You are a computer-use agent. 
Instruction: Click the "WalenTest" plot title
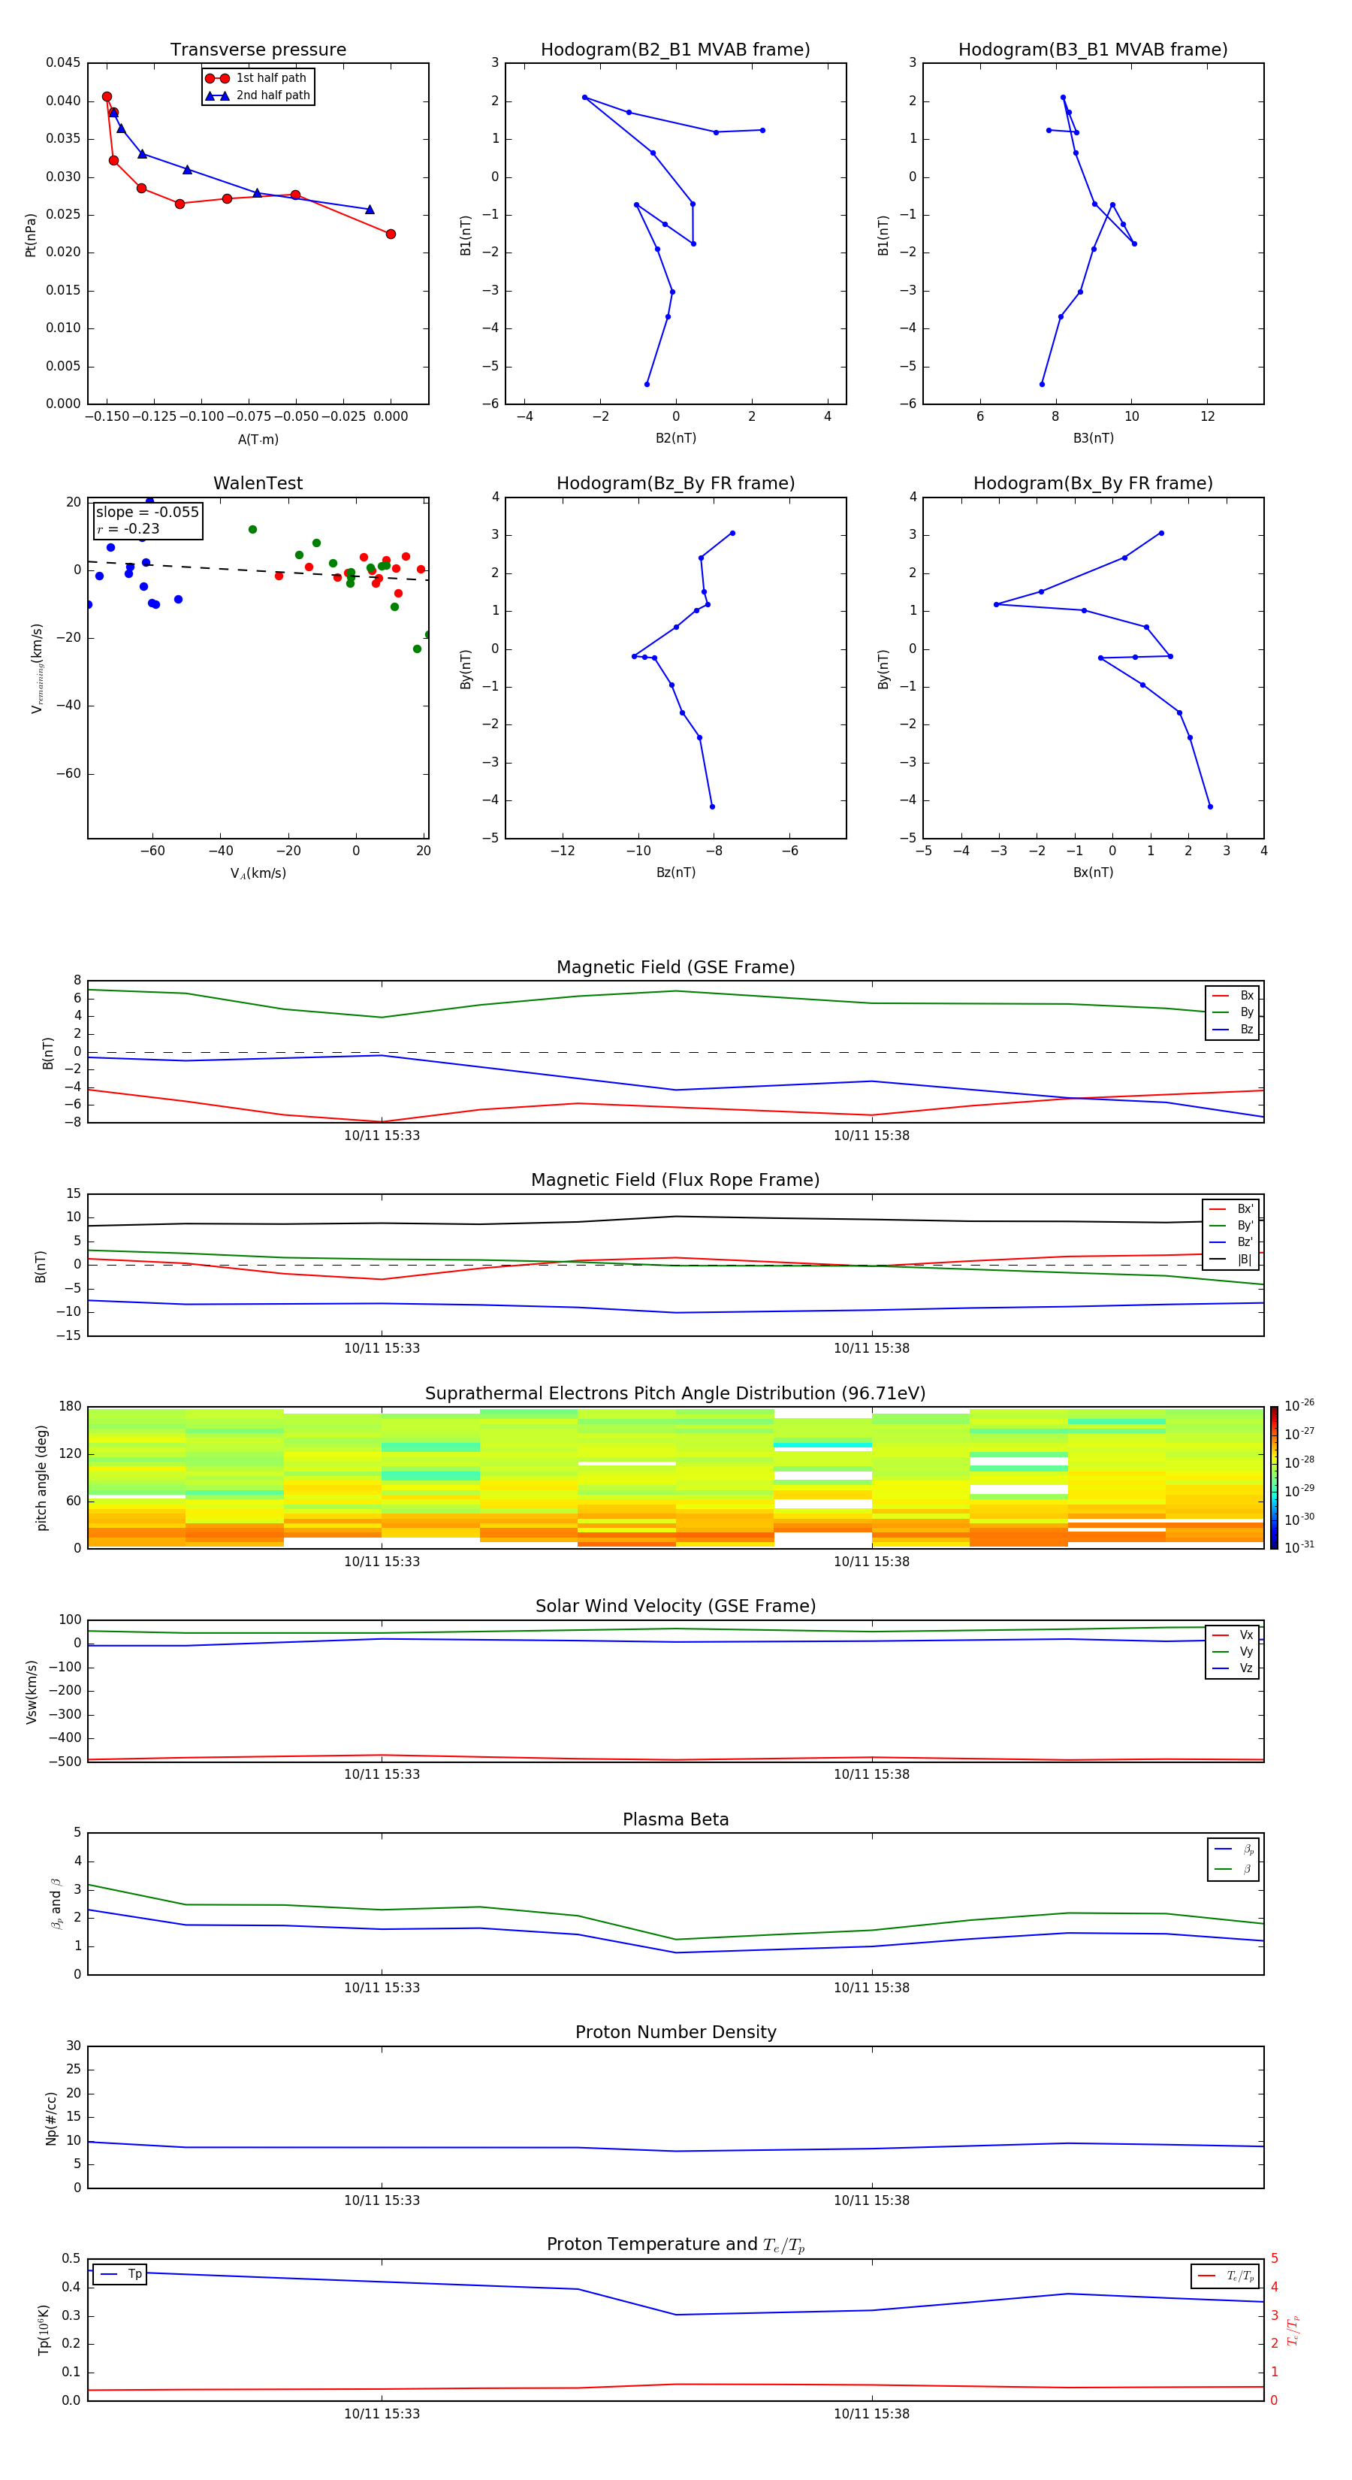point(258,483)
